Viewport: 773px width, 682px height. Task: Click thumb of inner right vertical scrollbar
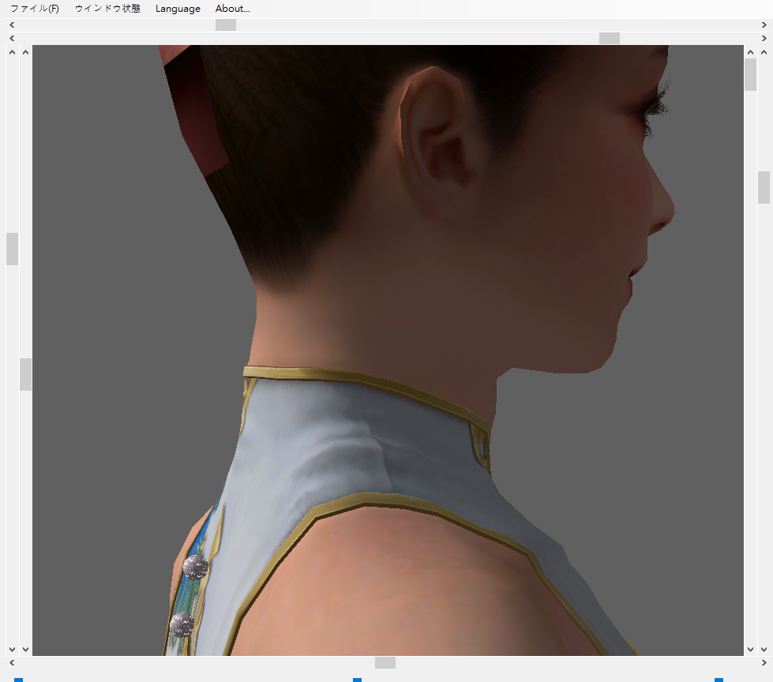click(750, 74)
